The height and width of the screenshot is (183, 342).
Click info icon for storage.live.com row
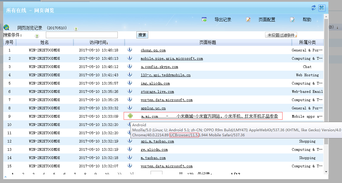(x=130, y=91)
